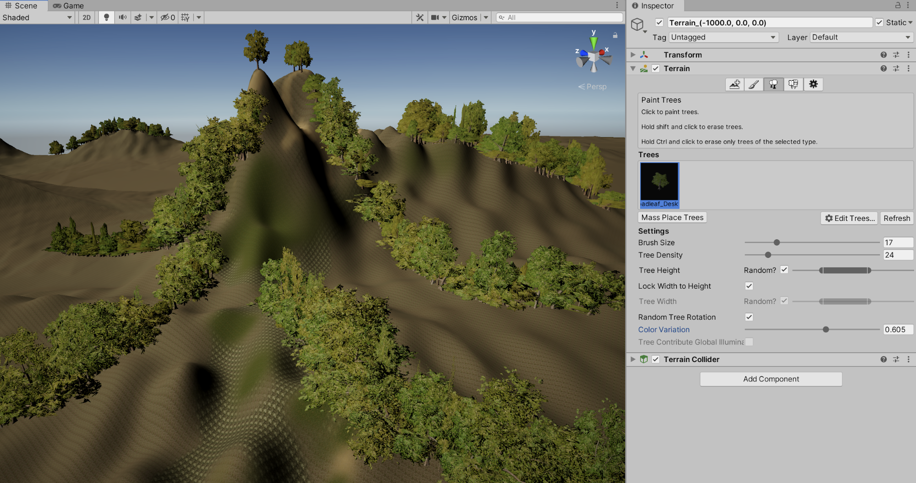This screenshot has height=483, width=916.
Task: Open the Terrain component help icon
Action: coord(883,68)
